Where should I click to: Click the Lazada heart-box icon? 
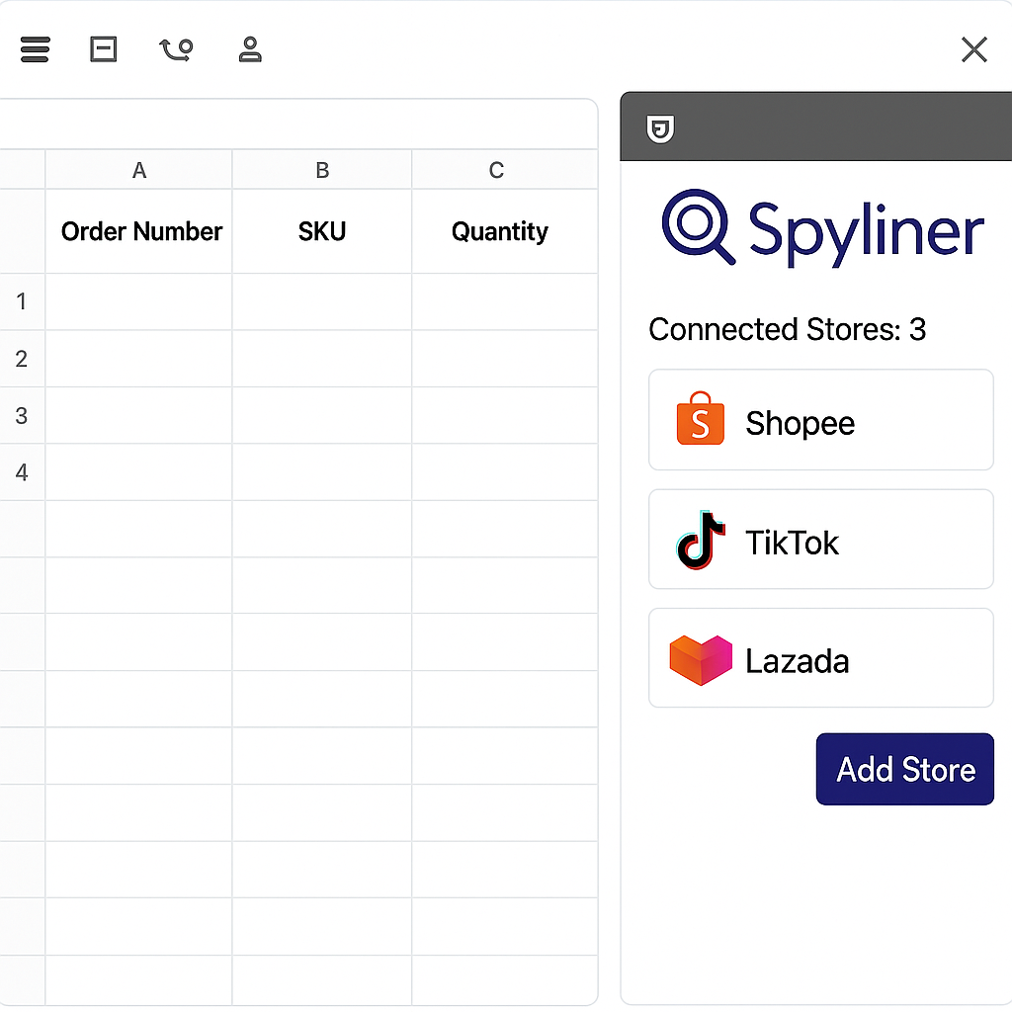[x=699, y=658]
